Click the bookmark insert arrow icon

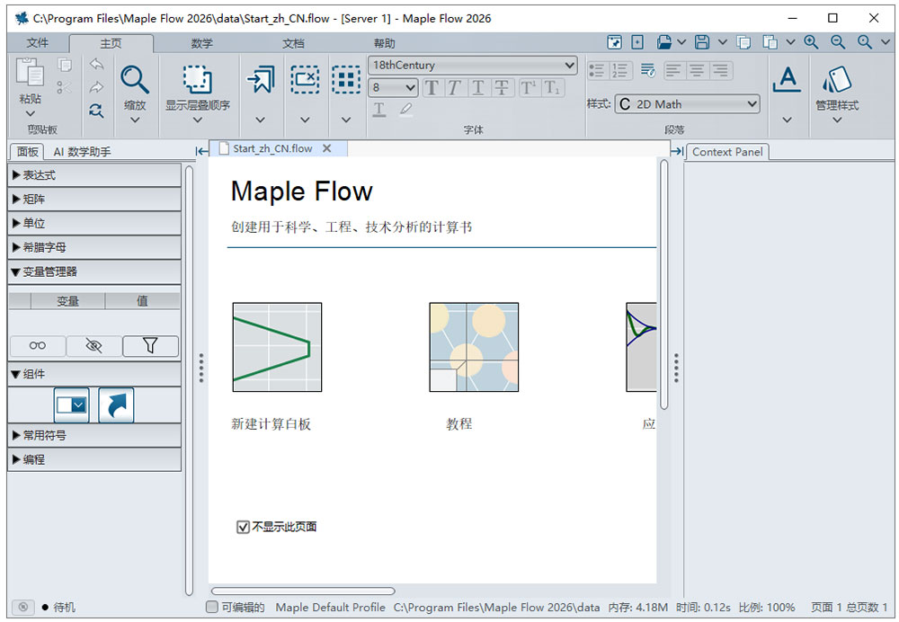(x=261, y=79)
